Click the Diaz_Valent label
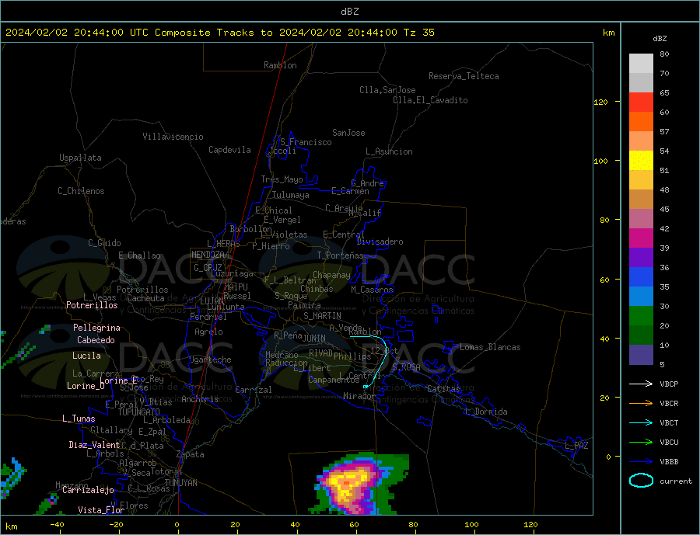 pos(94,445)
